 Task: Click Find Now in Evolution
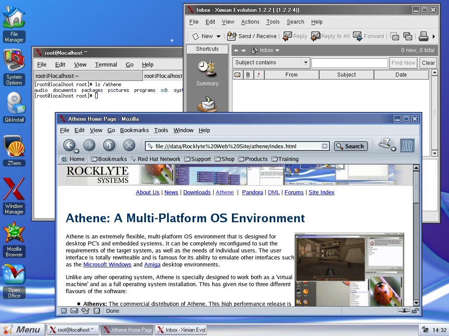click(x=403, y=63)
